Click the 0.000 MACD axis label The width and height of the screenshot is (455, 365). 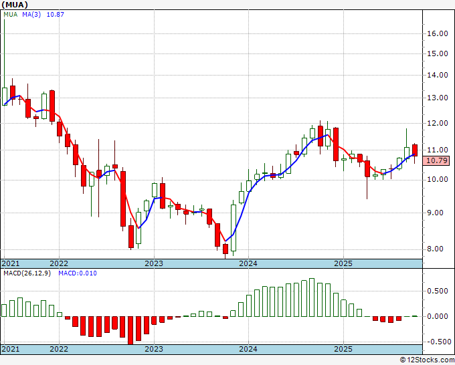click(x=438, y=316)
